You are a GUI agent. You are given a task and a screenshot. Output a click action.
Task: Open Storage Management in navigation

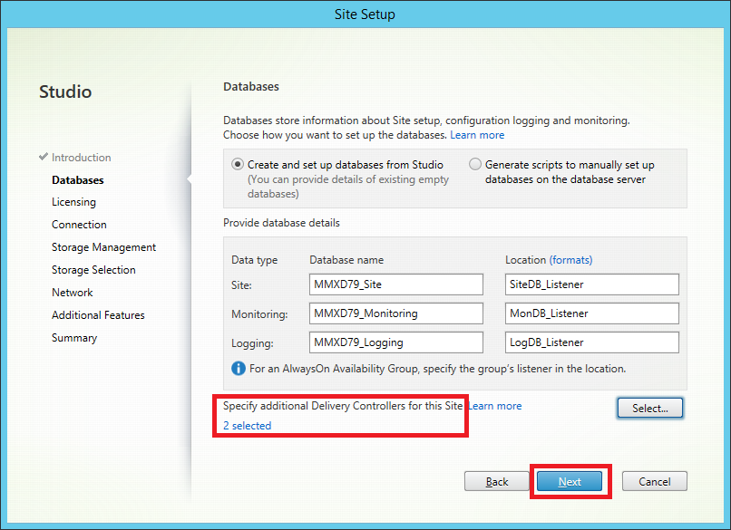pos(103,247)
